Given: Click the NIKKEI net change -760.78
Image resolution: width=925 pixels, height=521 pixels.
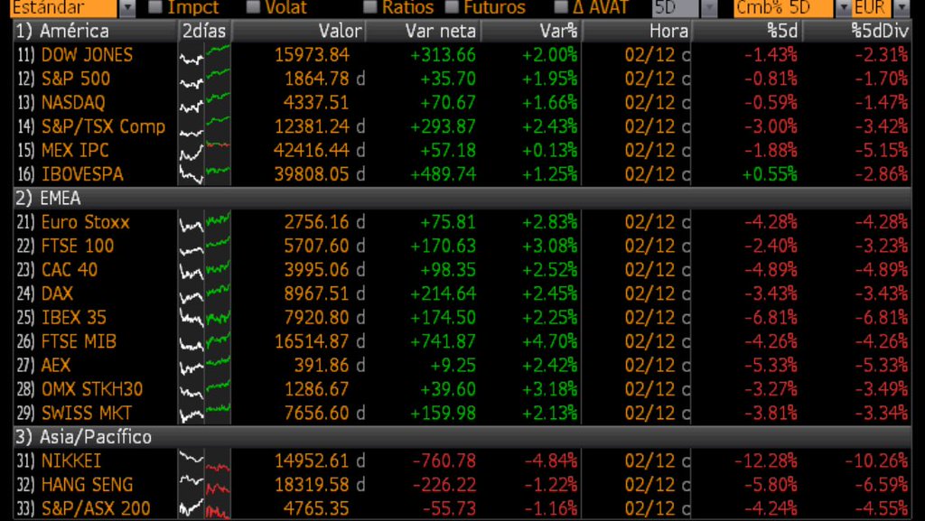Looking at the screenshot, I should [x=444, y=461].
